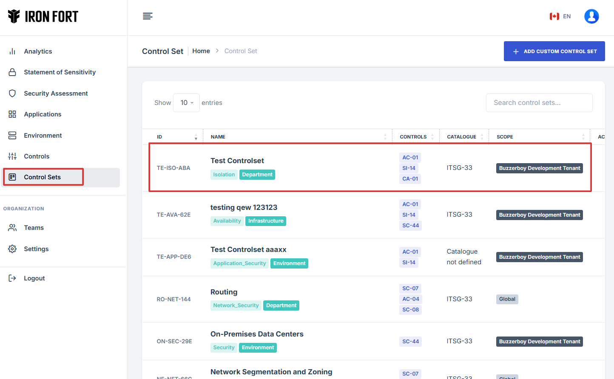Open the EN language selector

(x=560, y=16)
